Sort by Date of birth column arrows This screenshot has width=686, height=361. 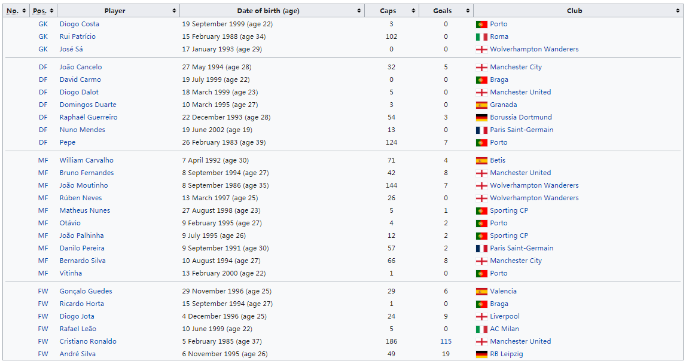point(359,11)
